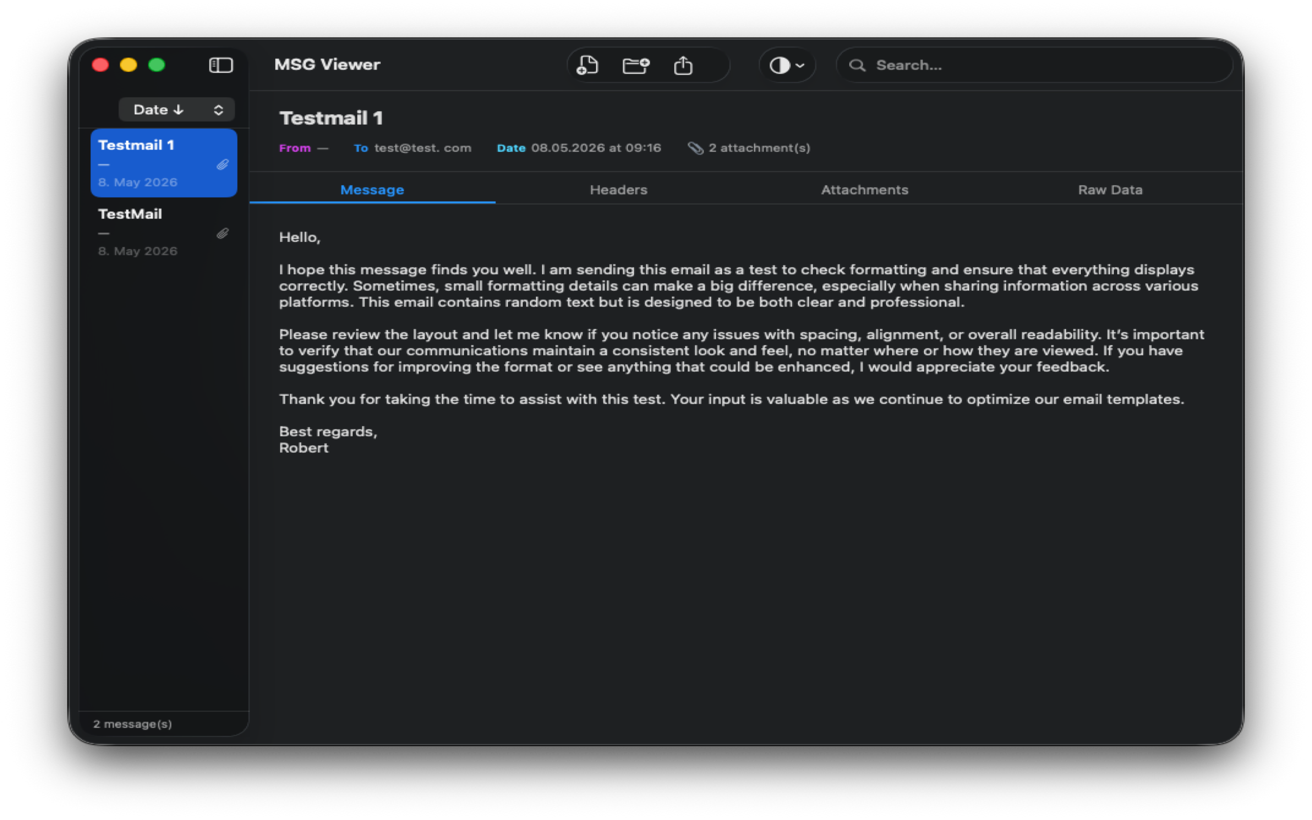
Task: Switch to the Raw Data tab
Action: coord(1110,190)
